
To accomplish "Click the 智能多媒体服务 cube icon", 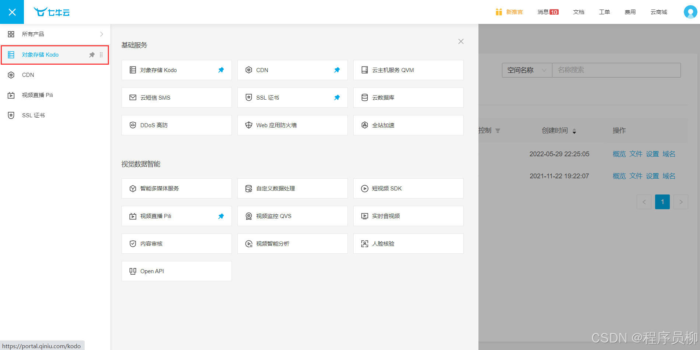I will pyautogui.click(x=133, y=189).
